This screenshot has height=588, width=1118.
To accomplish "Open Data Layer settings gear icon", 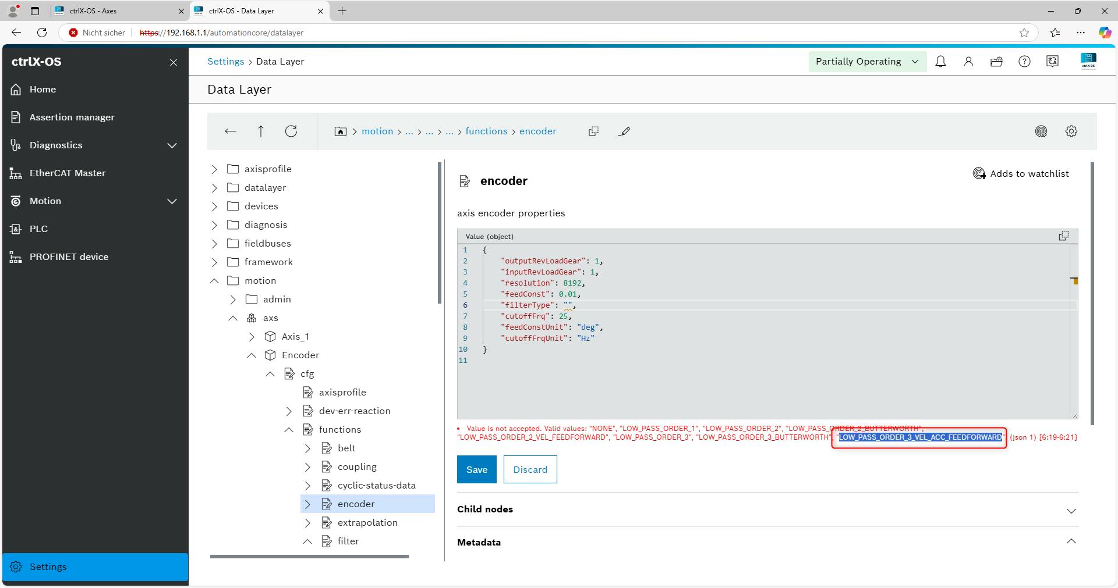I will point(1071,131).
